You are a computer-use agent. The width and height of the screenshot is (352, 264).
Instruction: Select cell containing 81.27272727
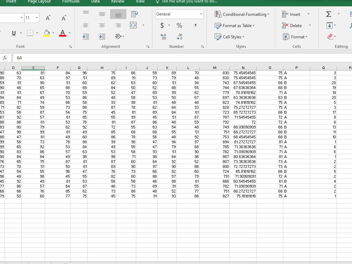pyautogui.click(x=243, y=142)
